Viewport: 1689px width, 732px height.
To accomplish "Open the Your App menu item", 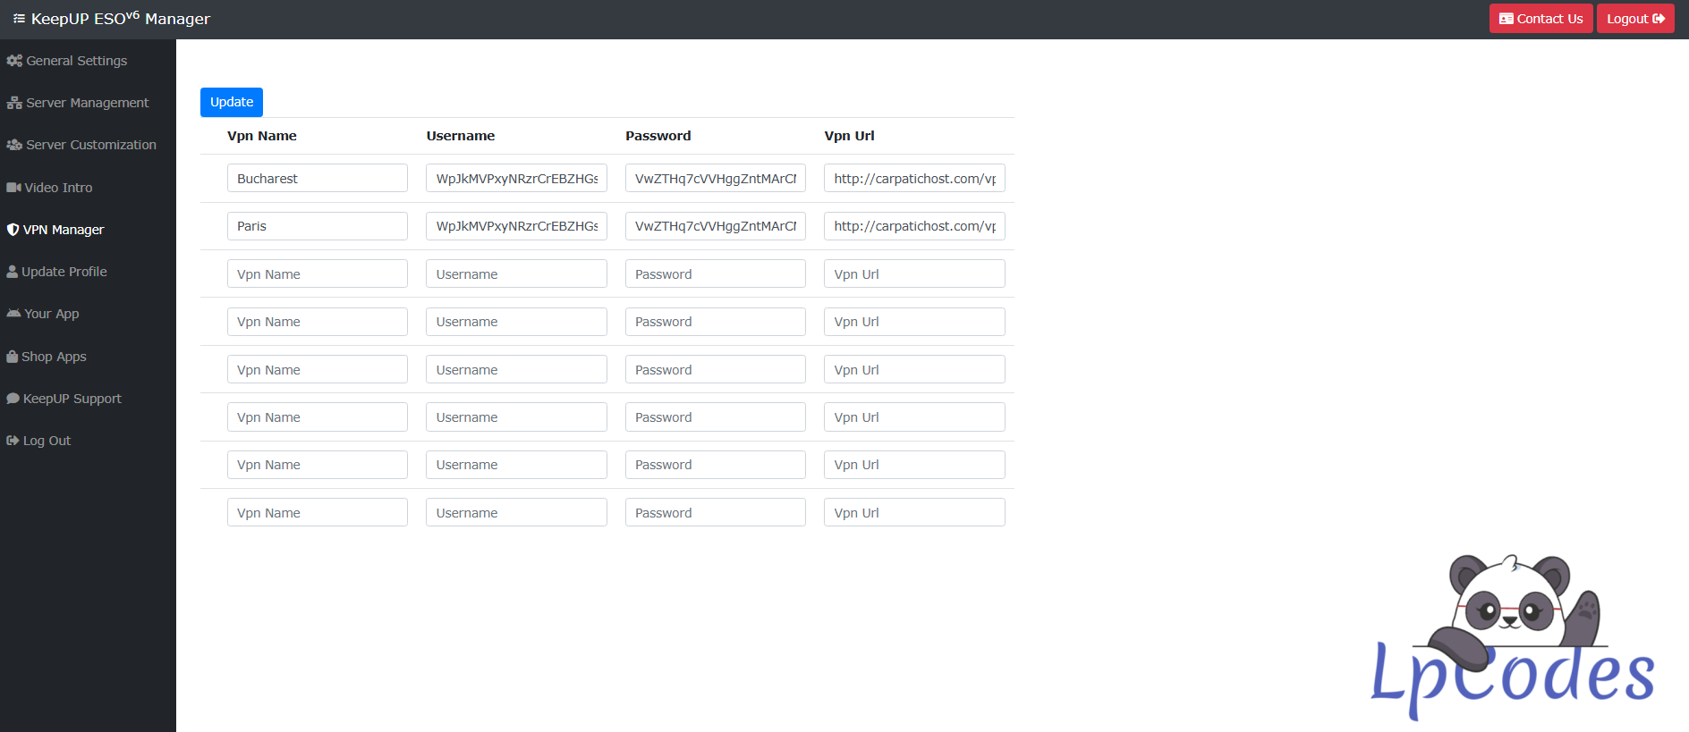I will tap(51, 314).
